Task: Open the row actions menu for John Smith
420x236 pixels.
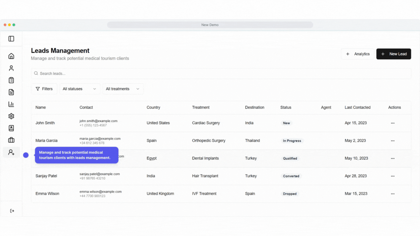Action: pyautogui.click(x=393, y=123)
